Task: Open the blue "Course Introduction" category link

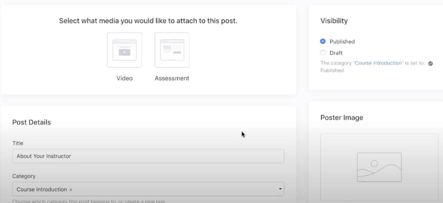Action: (378, 63)
